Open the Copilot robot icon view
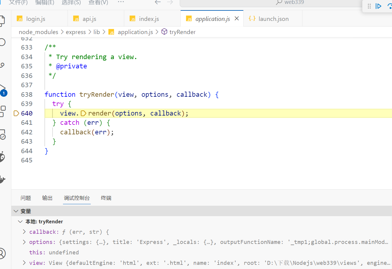Viewport: 392px width, 269px height. pos(2,157)
